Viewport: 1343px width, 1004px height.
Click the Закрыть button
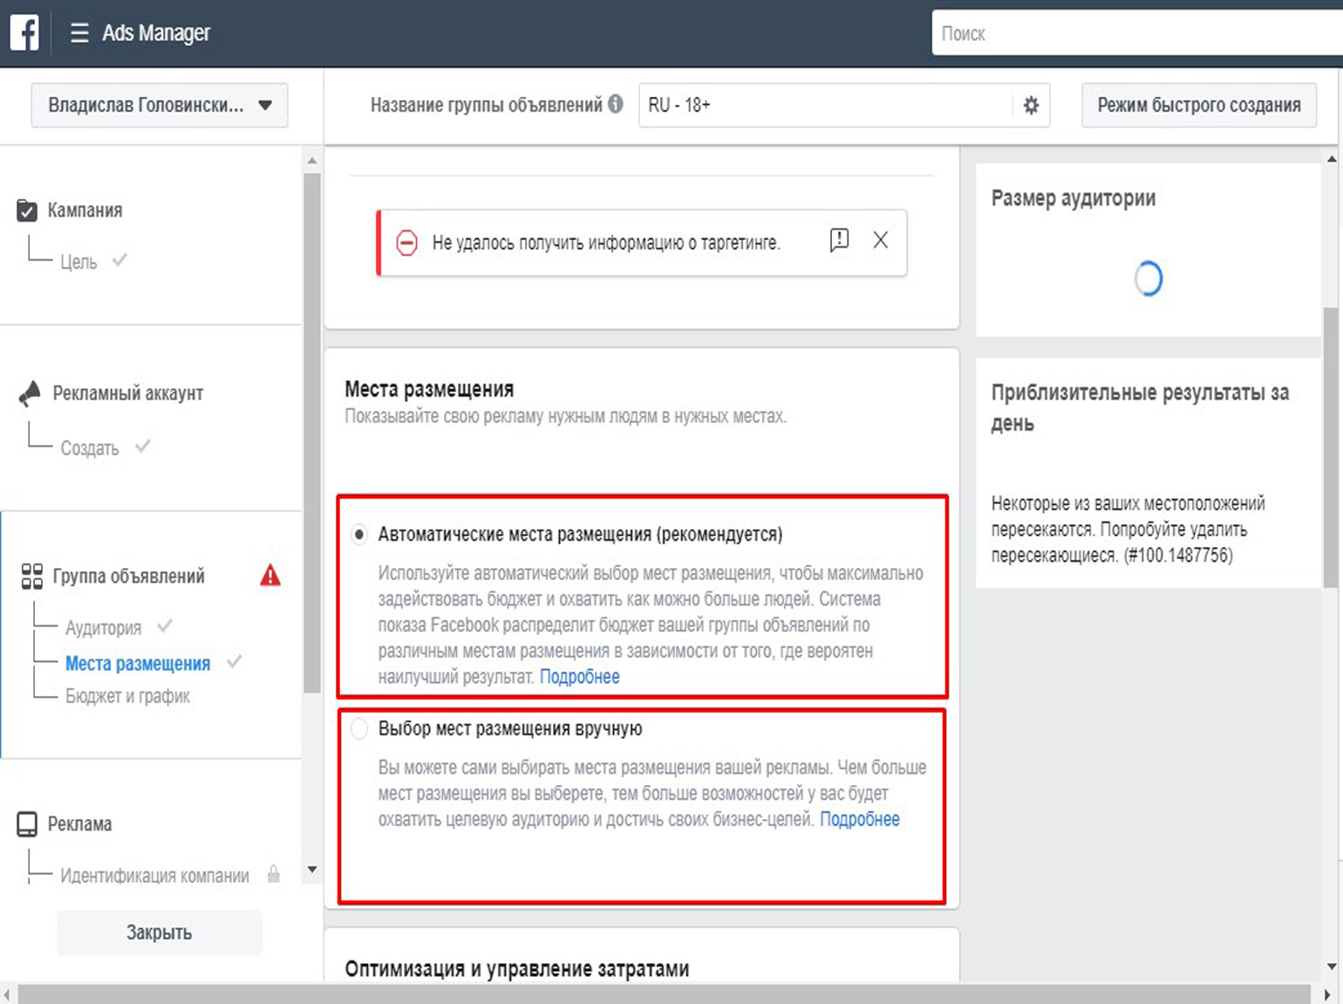pos(160,932)
